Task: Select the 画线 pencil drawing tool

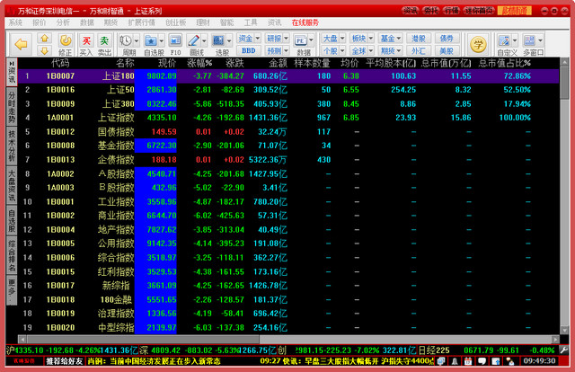Action: click(193, 40)
